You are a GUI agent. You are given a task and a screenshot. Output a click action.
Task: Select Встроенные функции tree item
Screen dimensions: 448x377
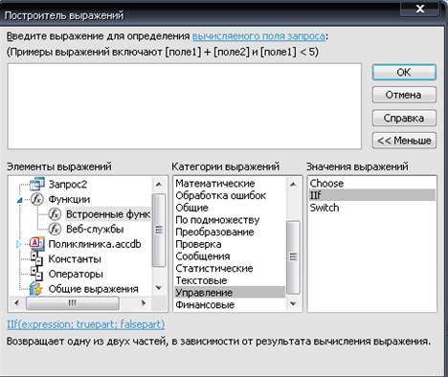(108, 214)
